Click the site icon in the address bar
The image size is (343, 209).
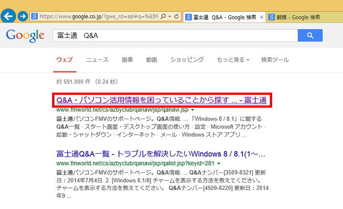(34, 16)
